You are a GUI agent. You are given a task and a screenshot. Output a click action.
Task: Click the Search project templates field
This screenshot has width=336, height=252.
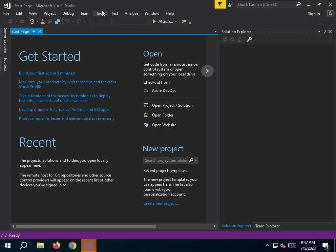pos(166,160)
